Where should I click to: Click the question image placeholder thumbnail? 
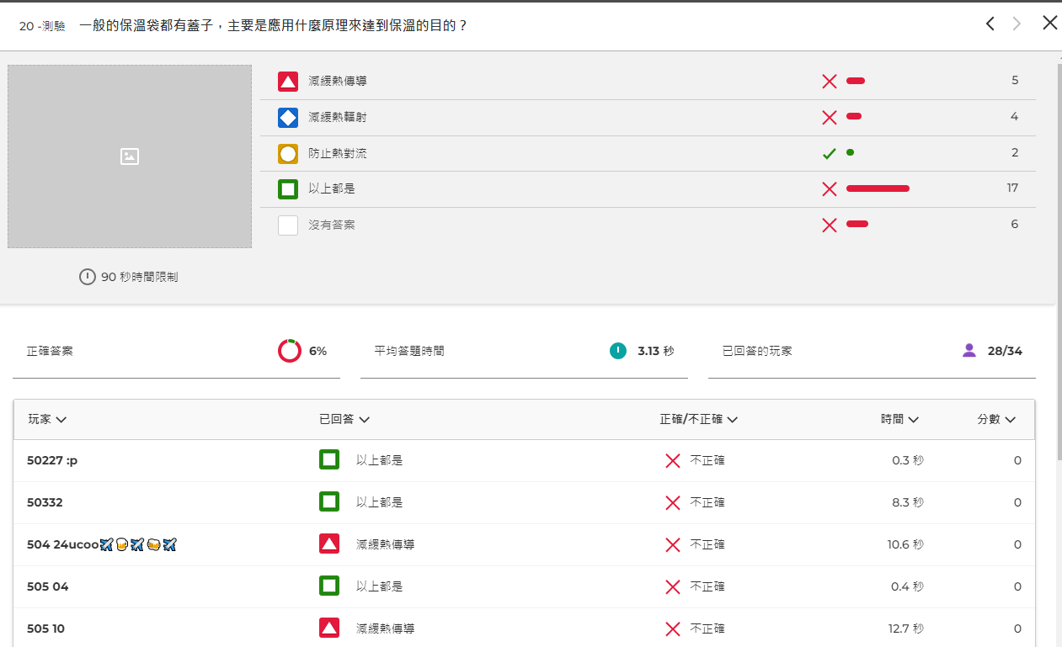click(x=130, y=156)
